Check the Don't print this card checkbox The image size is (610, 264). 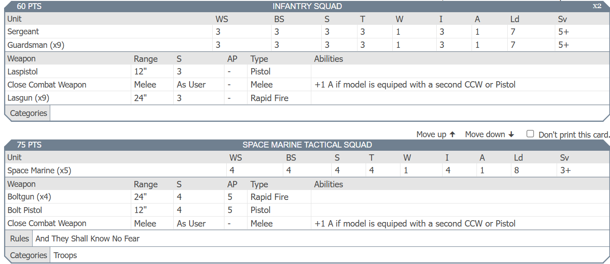point(530,134)
